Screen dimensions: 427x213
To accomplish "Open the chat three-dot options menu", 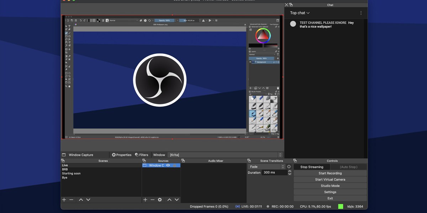I will coord(361,13).
